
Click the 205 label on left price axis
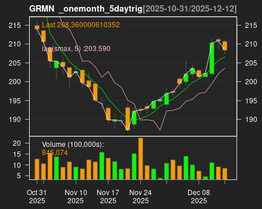click(x=15, y=63)
